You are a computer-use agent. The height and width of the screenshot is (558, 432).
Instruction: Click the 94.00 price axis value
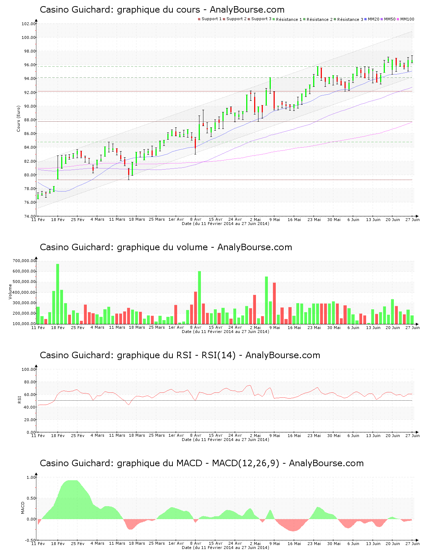[30, 78]
